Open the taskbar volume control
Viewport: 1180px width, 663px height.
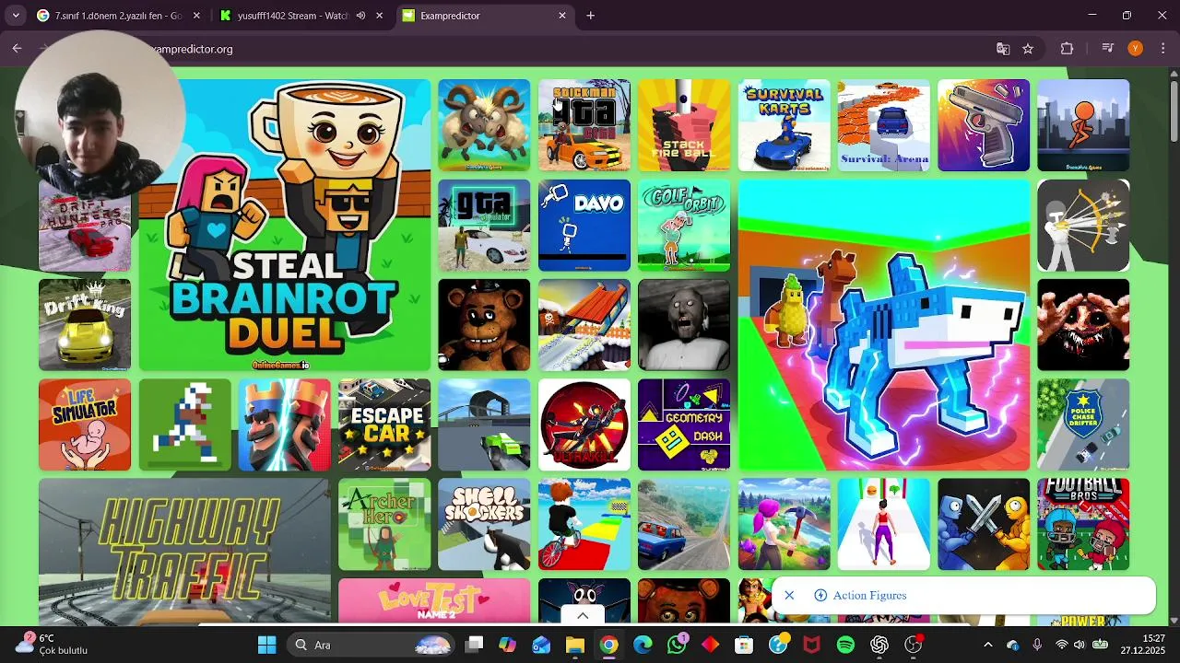[1080, 645]
